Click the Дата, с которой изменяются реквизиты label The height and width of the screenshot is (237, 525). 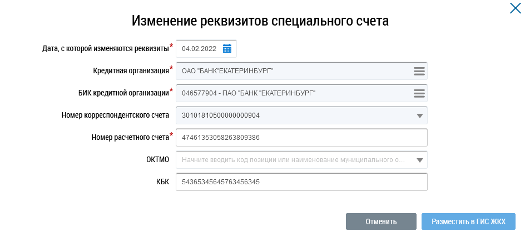pyautogui.click(x=106, y=49)
